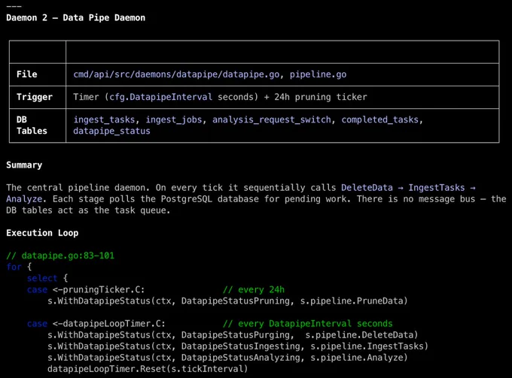Click 'DatapipeStatusPruning' in code

(x=236, y=301)
